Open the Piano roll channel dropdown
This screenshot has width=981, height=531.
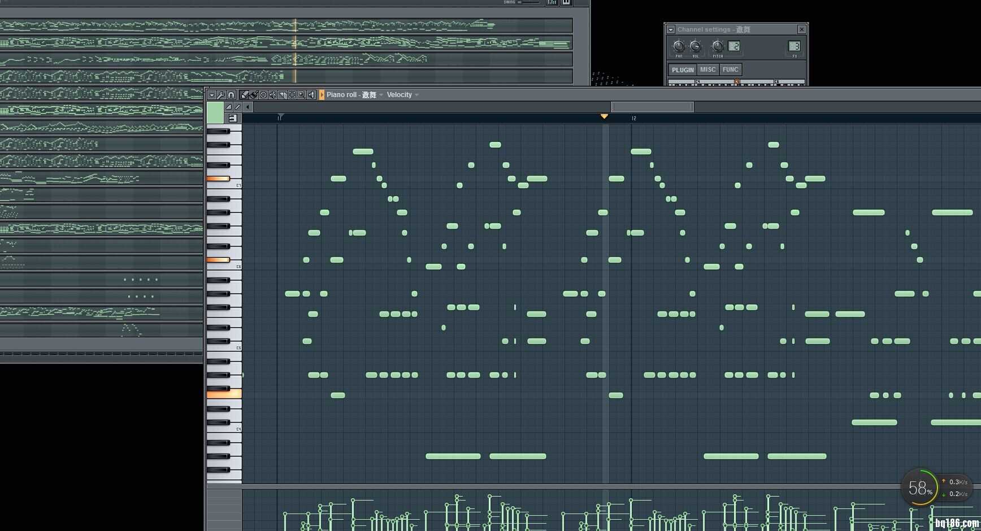(x=381, y=95)
